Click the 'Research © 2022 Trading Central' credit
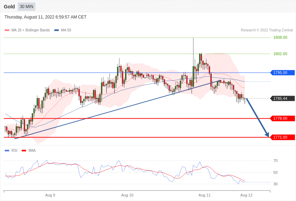This screenshot has width=296, height=201. [x=267, y=30]
